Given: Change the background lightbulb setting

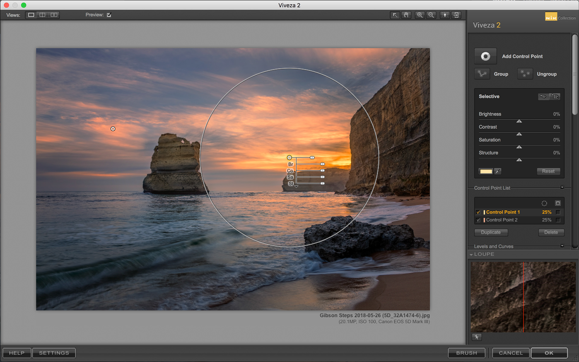Looking at the screenshot, I should (x=445, y=15).
